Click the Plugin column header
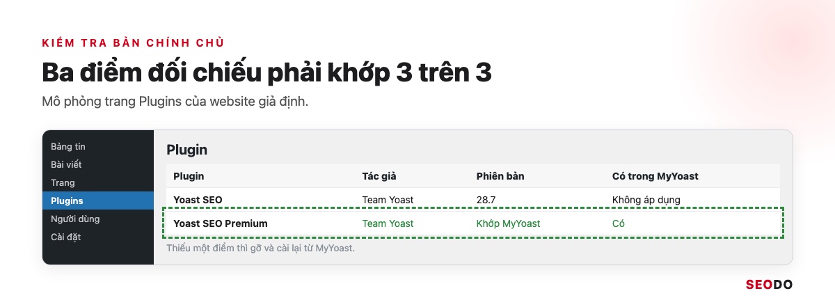This screenshot has height=307, width=835. [x=189, y=176]
